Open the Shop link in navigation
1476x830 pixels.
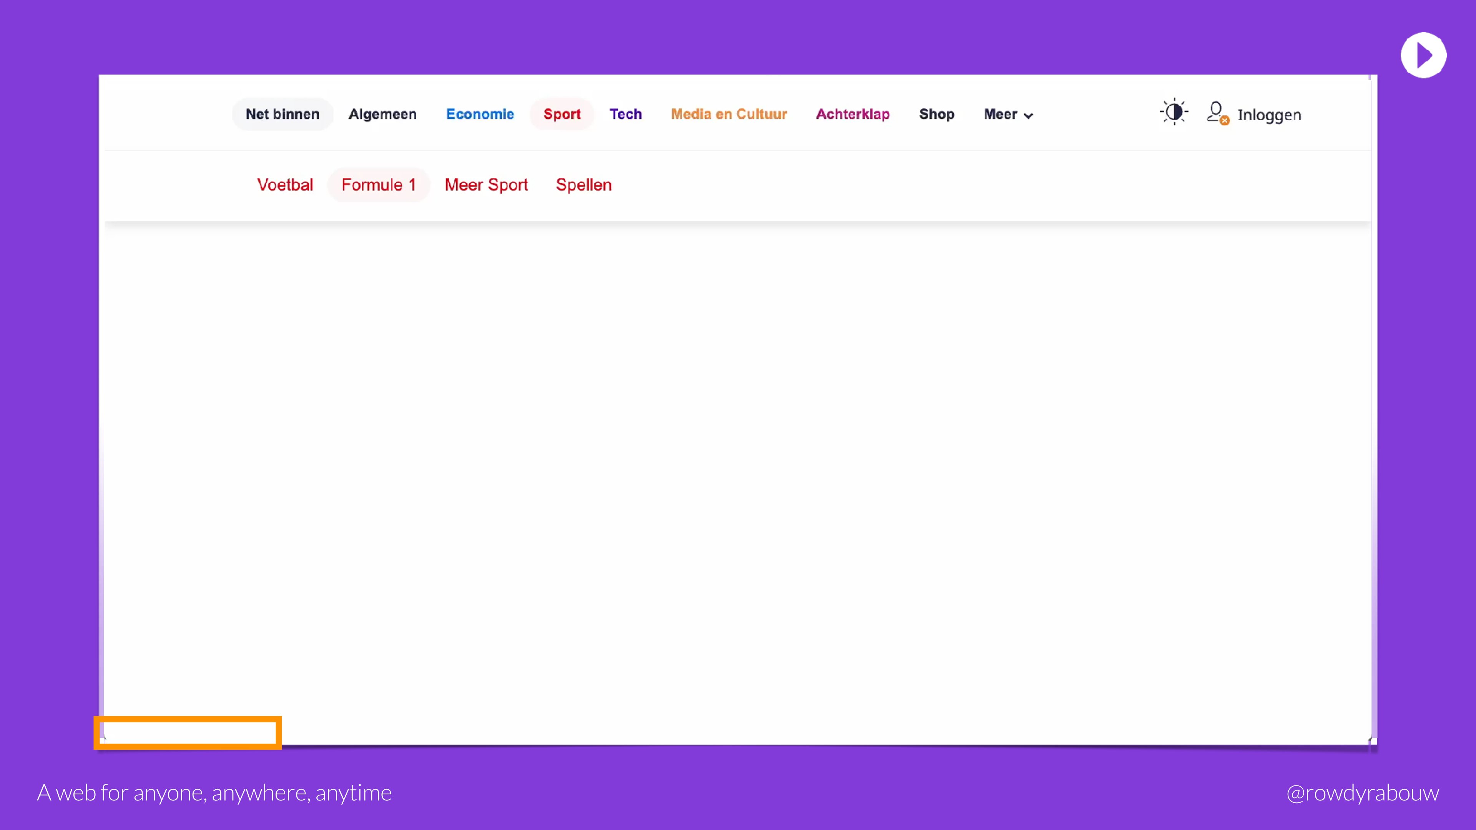click(936, 114)
